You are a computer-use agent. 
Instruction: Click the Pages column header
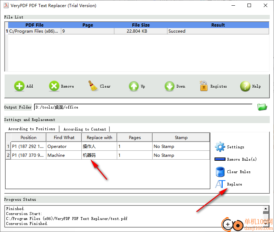(135, 137)
